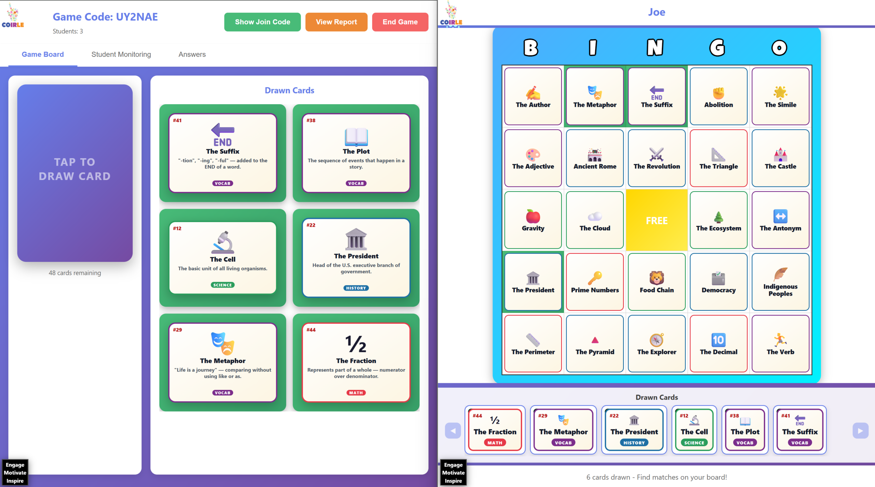Tap the draw card deck
Viewport: 875px width, 487px height.
tap(75, 173)
